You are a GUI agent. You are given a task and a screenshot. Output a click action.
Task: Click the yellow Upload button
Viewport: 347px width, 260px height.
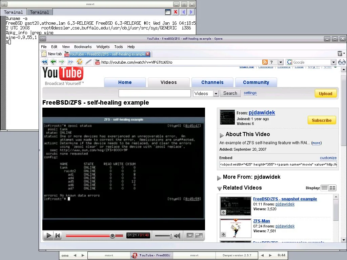point(326,93)
